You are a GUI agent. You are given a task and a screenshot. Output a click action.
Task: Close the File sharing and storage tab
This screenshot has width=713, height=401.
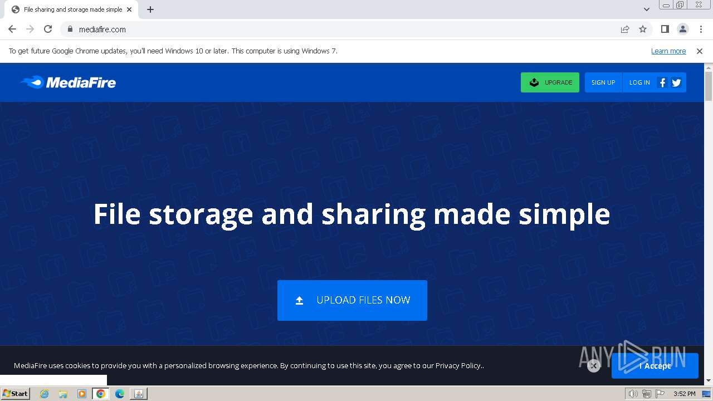pyautogui.click(x=130, y=9)
